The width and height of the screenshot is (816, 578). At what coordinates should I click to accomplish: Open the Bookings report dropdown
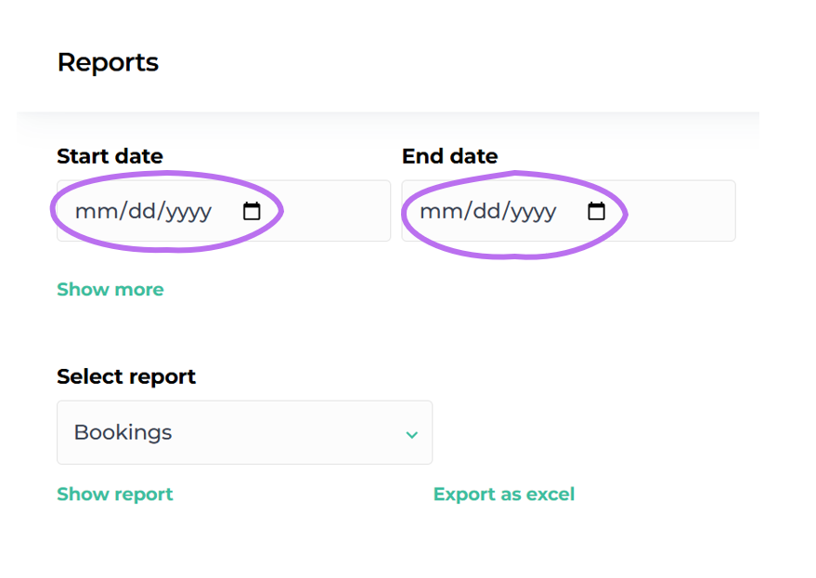(x=244, y=433)
